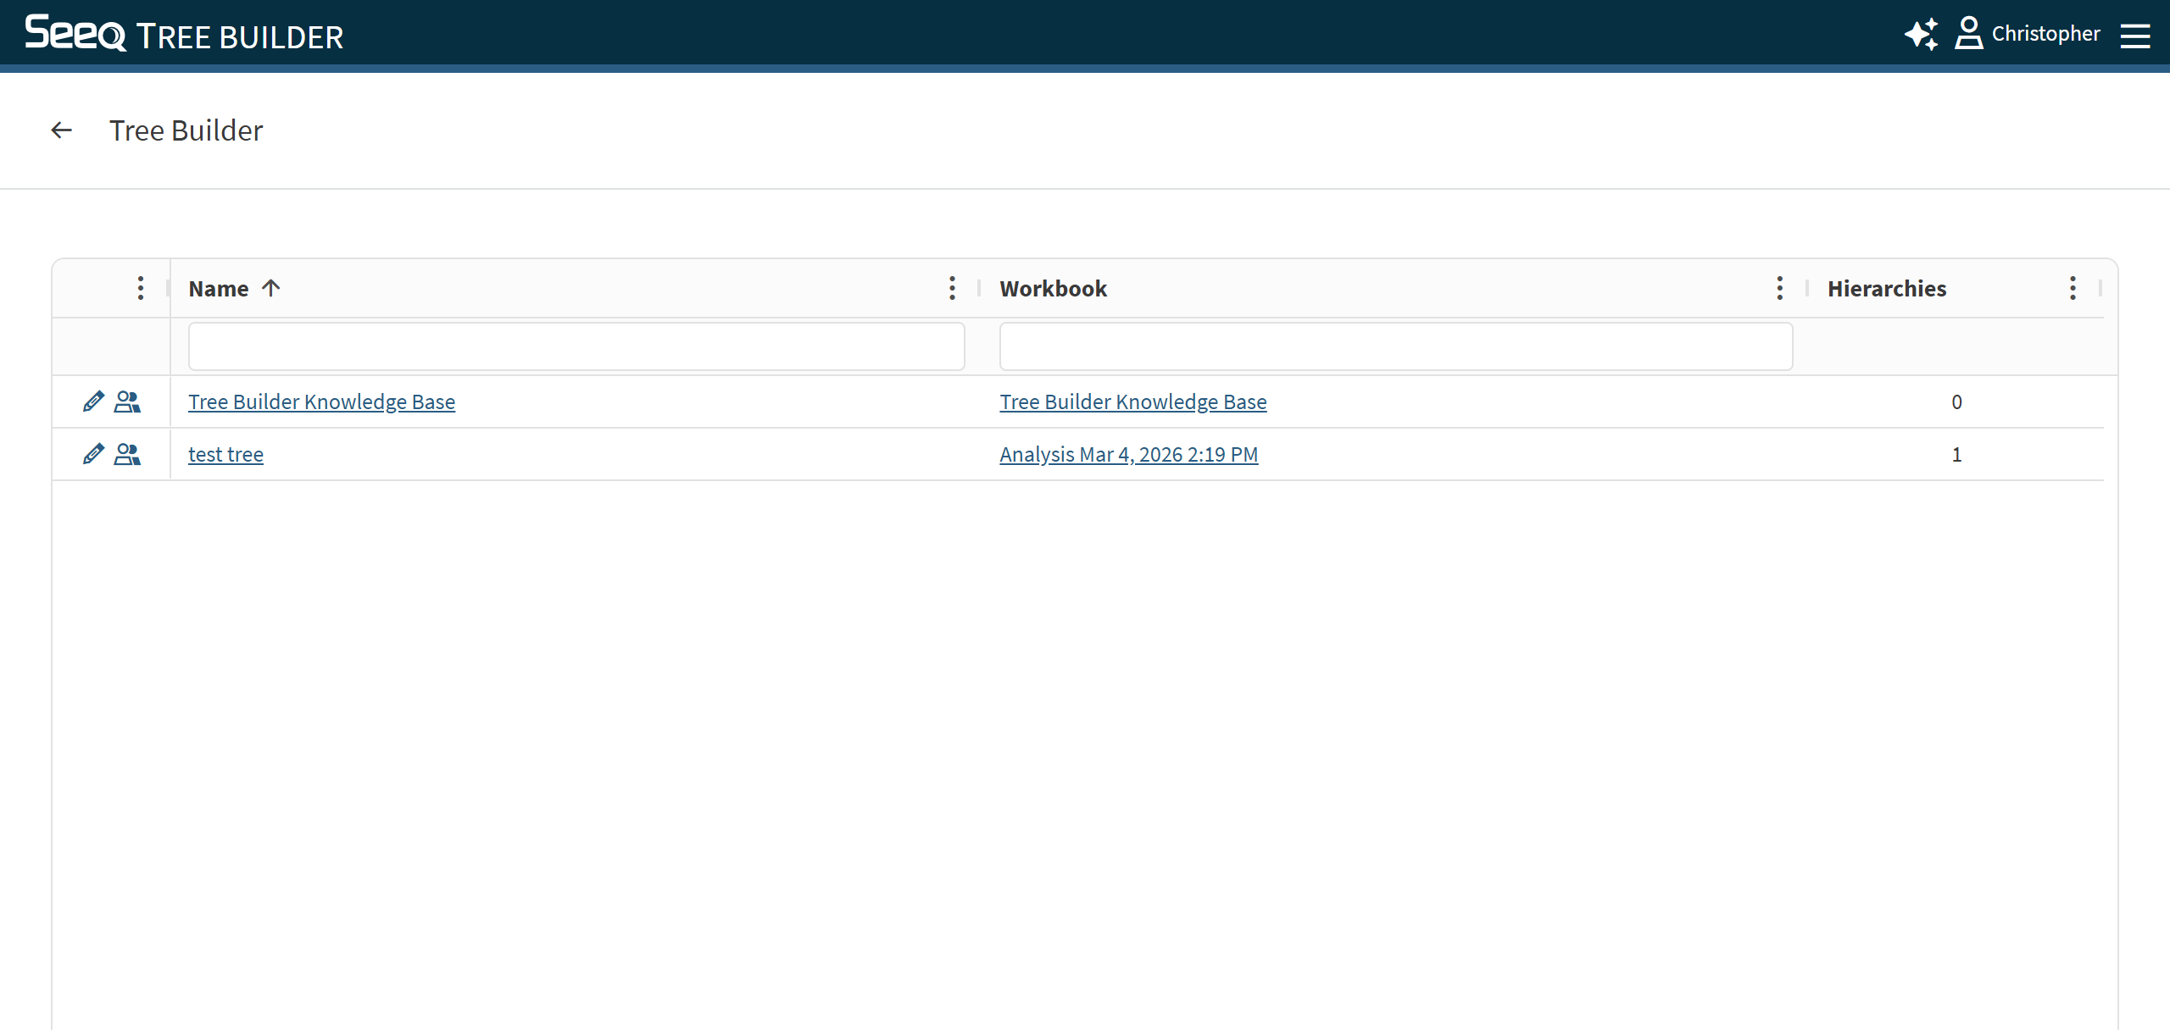The image size is (2170, 1030).
Task: Click the Name filter text box
Action: [576, 346]
